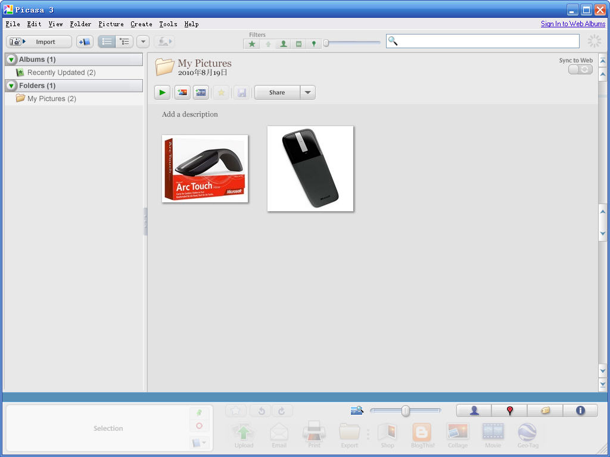Play fullscreen slideshow with green play button

[162, 92]
